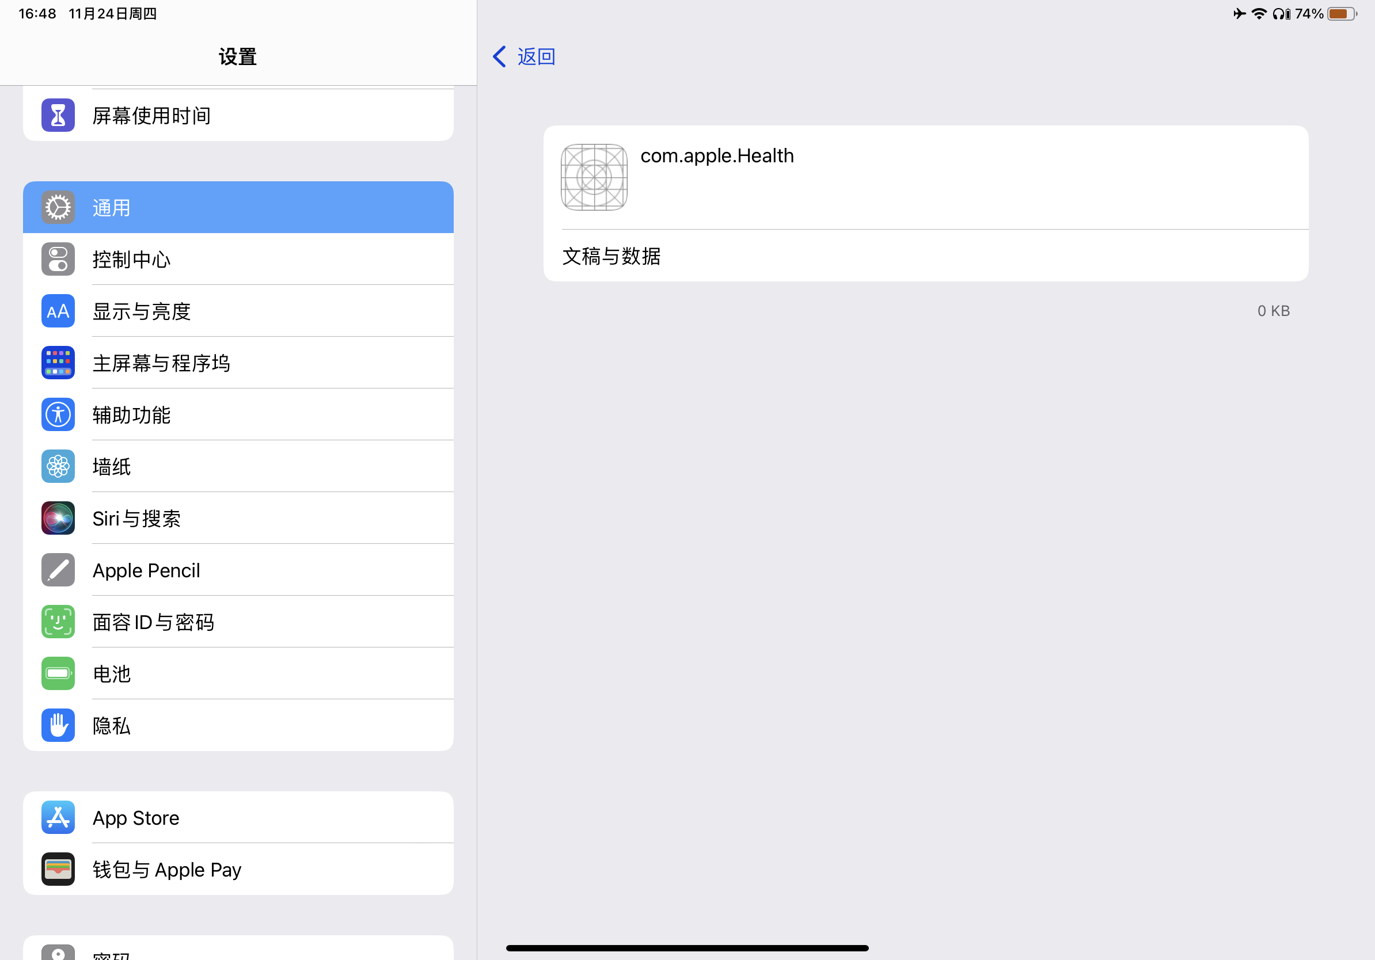
Task: Tap the Wallpaper flower icon
Action: point(58,466)
